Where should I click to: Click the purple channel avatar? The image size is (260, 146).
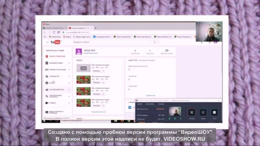[x=79, y=52]
